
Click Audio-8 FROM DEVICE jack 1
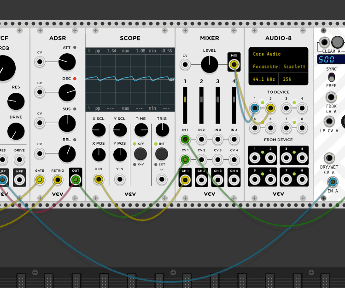click(x=255, y=158)
